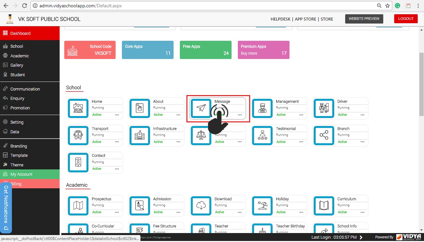Viewport: 424px width, 242px height.
Task: Click the Core Apps tile
Action: coord(148,50)
